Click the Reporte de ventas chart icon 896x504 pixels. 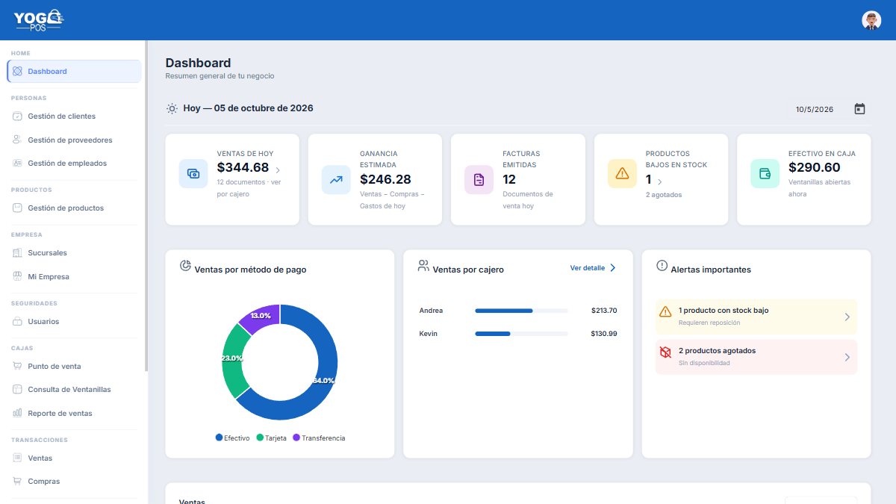[x=17, y=413]
